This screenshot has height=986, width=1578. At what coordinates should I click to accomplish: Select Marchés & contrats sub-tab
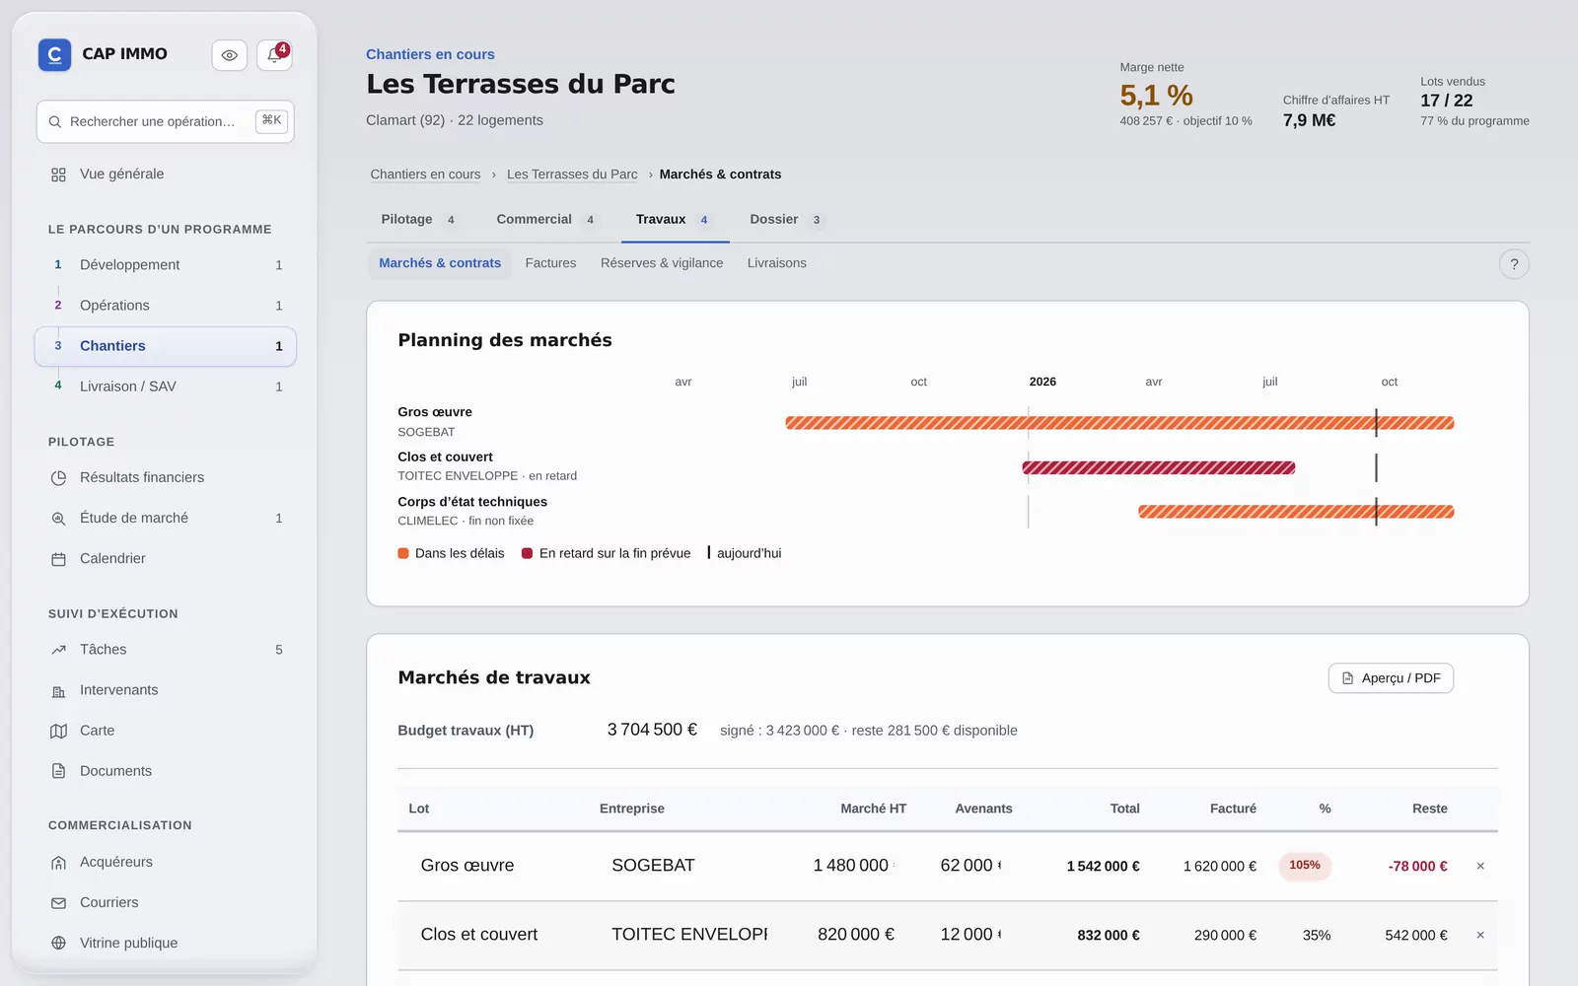coord(440,263)
